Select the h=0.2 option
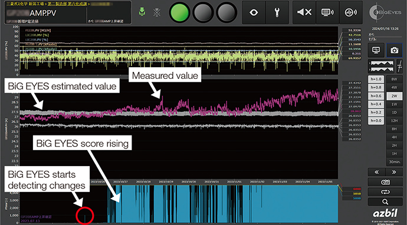The height and width of the screenshot is (225, 407). 376,113
